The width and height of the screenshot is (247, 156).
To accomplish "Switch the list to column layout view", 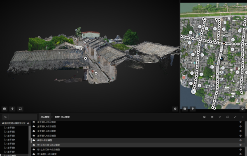I will click(x=212, y=117).
